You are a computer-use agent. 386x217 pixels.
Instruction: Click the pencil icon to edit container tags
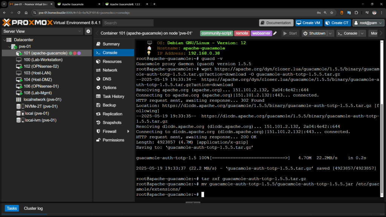(275, 33)
